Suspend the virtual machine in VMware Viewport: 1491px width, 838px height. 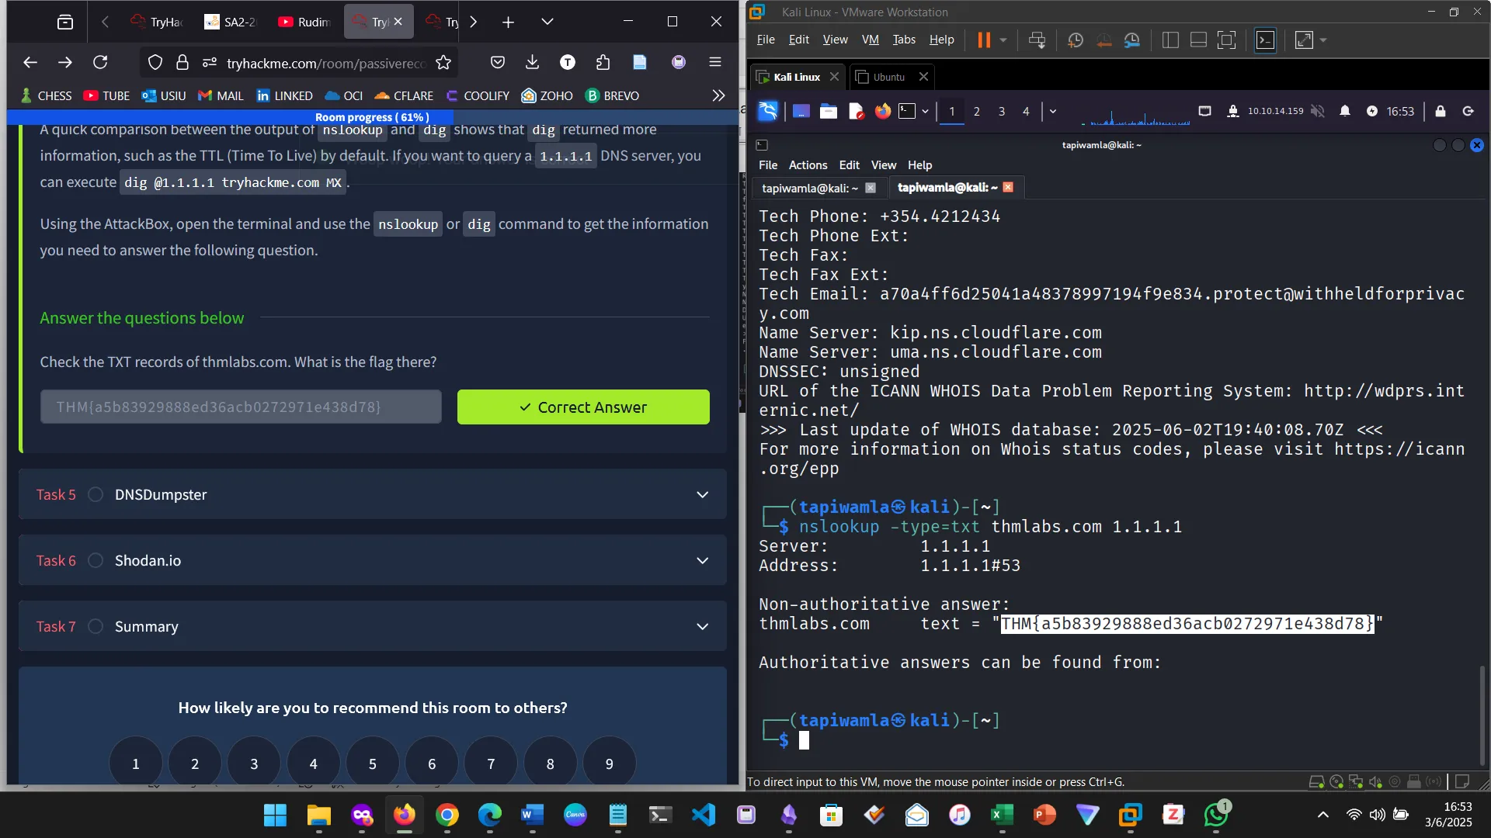[x=984, y=40]
